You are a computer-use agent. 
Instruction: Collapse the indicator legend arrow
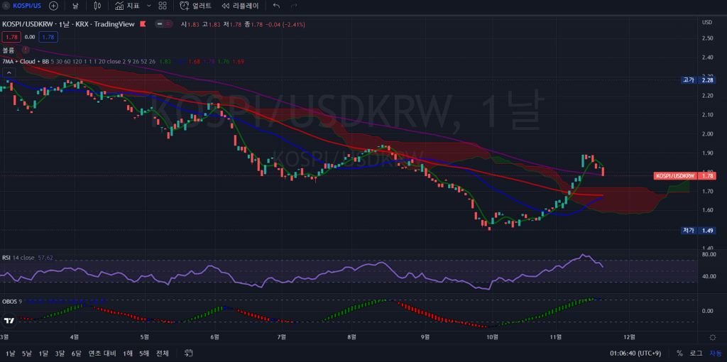pos(9,72)
